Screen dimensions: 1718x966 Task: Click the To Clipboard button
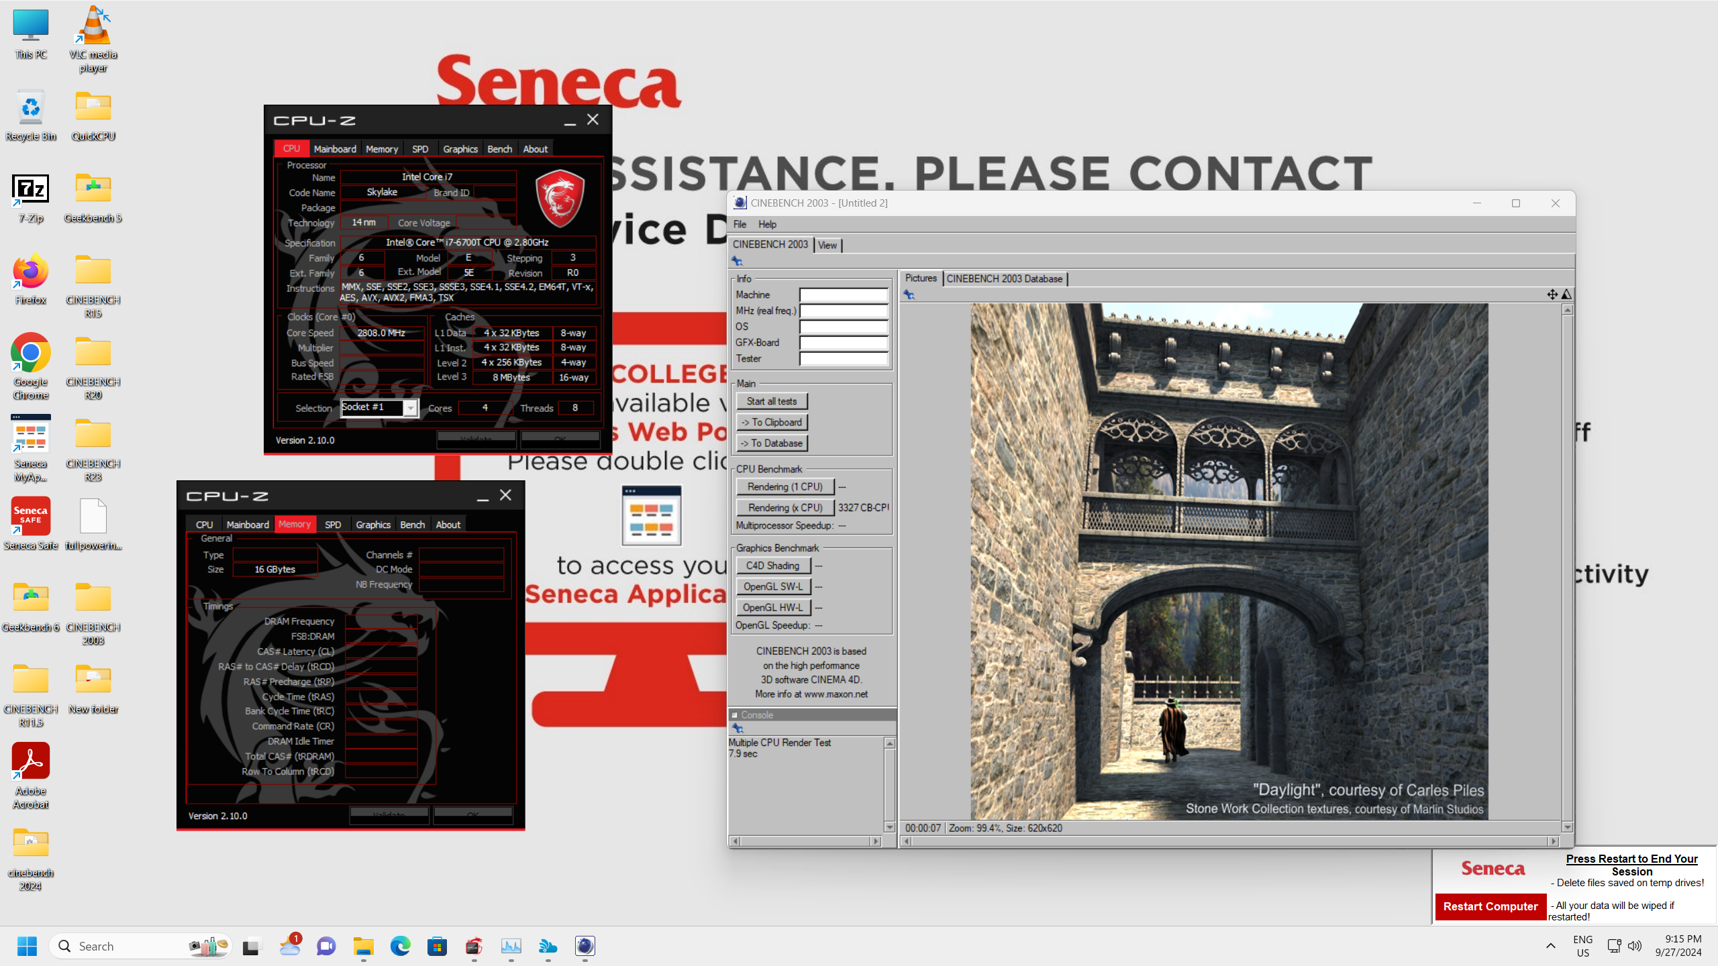coord(772,422)
